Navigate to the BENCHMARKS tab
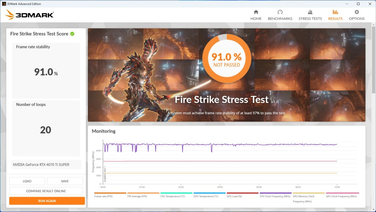This screenshot has width=376, height=212. pos(280,18)
